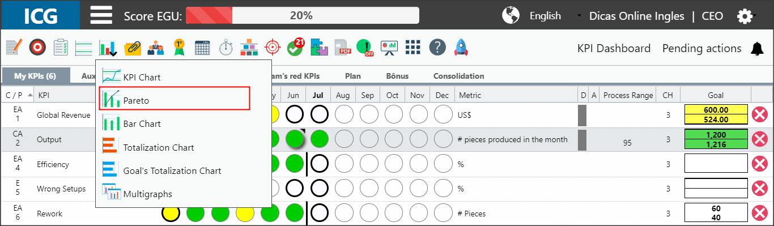Open the paperclip folder attachments icon
Viewport: 774px width, 226px height.
click(132, 48)
